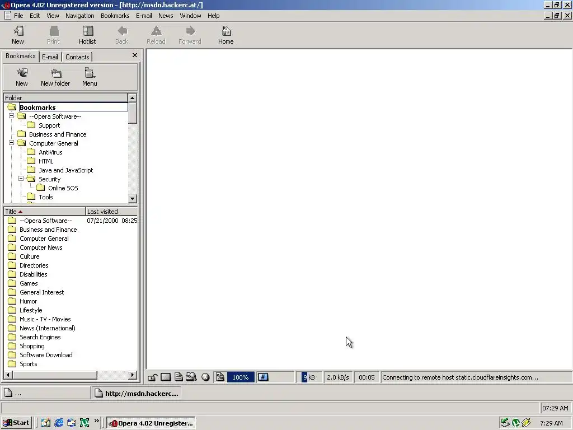
Task: Click the uTorrent tray icon
Action: tap(515, 423)
